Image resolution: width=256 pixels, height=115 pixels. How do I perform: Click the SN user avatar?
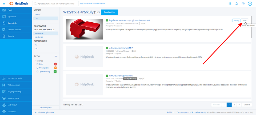[250, 3]
